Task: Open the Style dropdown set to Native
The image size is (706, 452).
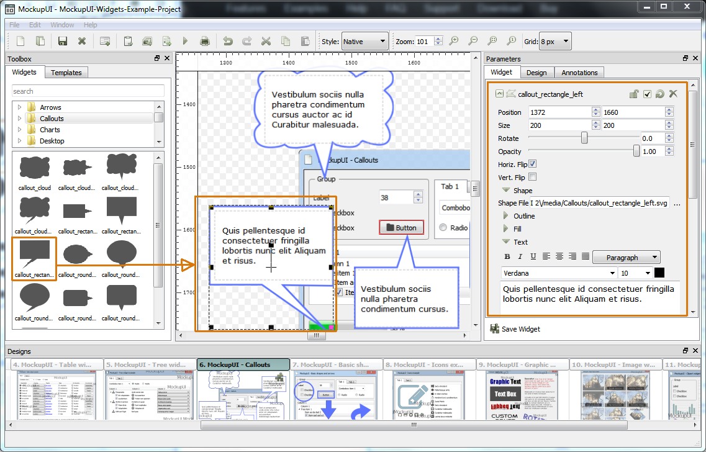Action: (364, 42)
